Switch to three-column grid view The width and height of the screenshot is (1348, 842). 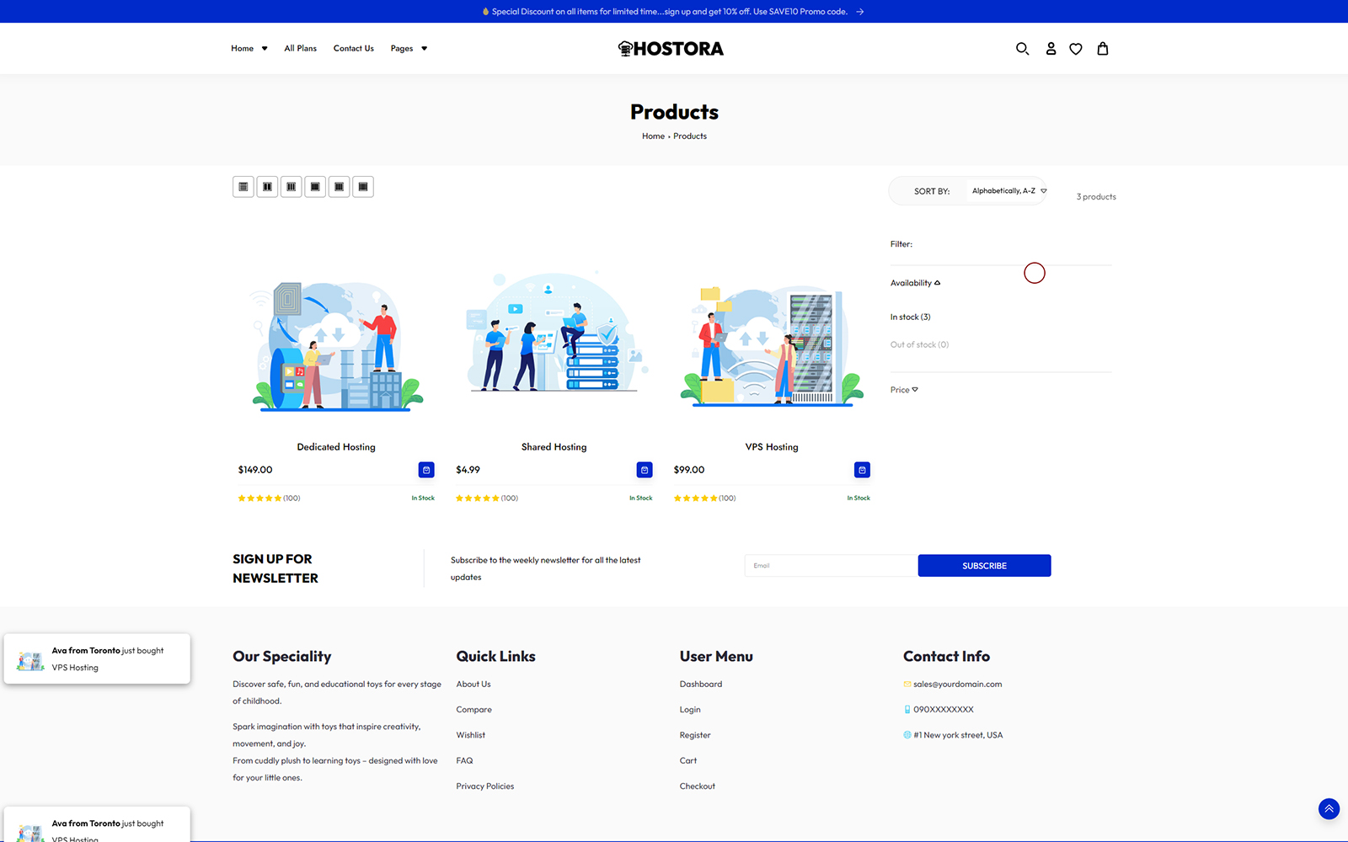pyautogui.click(x=291, y=187)
